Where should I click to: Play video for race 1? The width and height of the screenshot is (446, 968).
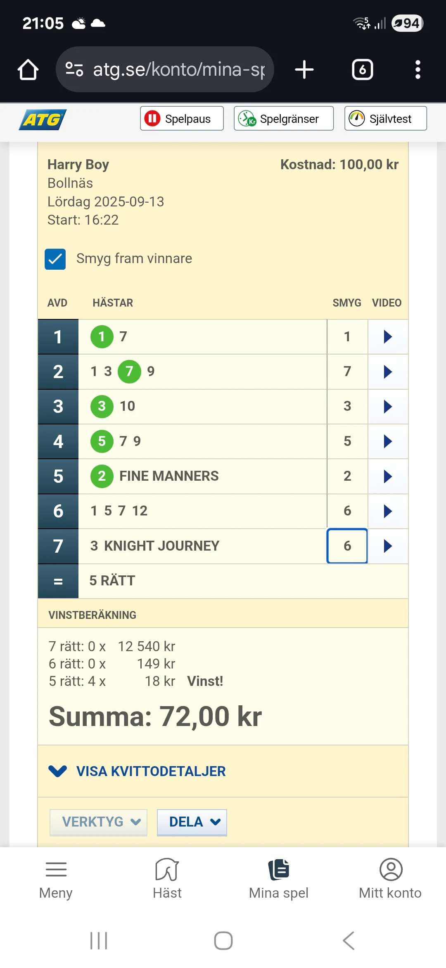(x=387, y=337)
